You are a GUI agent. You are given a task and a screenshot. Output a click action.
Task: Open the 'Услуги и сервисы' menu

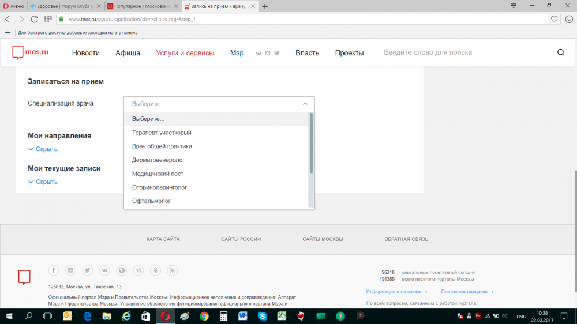tap(185, 53)
